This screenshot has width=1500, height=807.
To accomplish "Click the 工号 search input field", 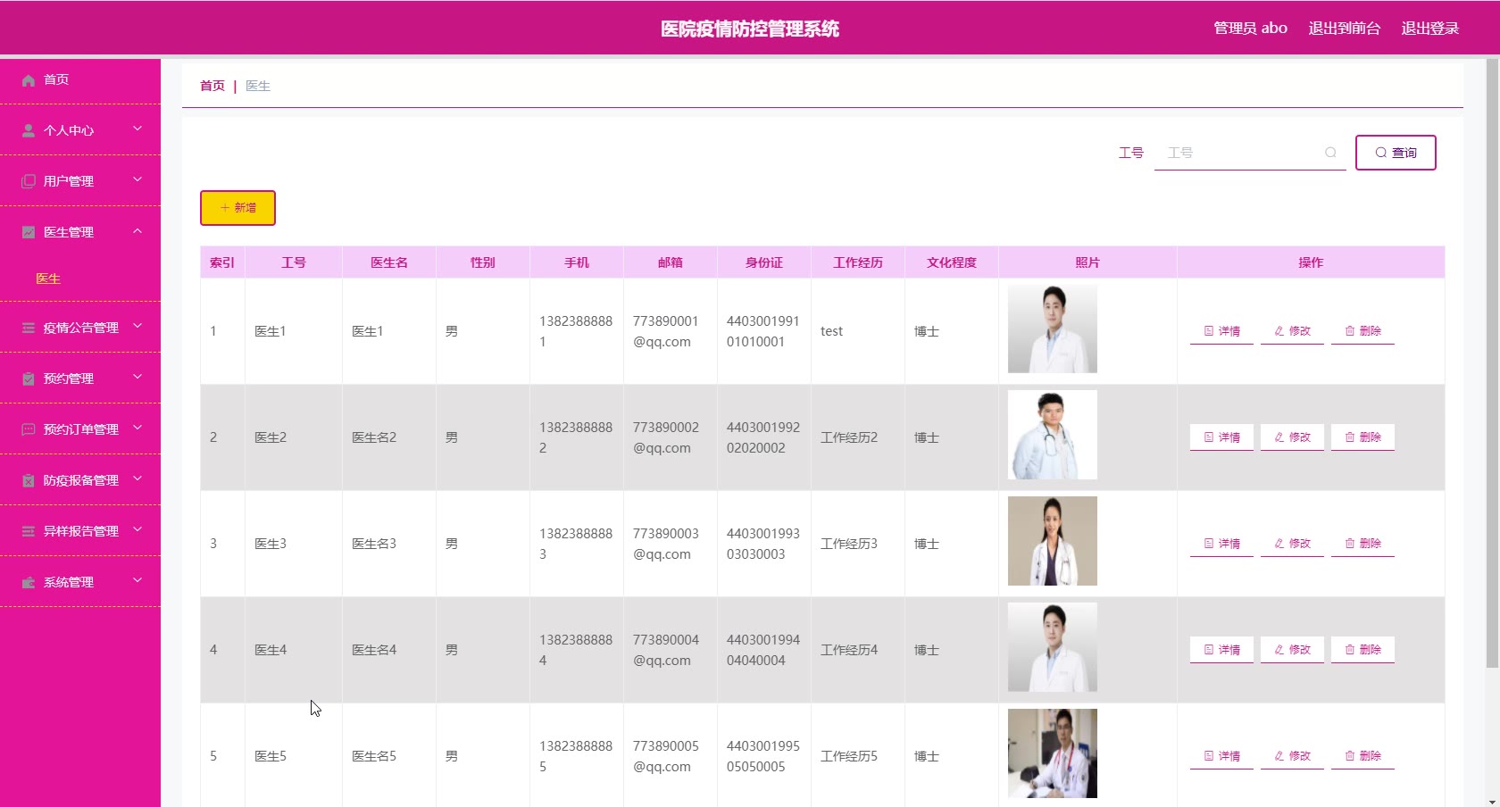I will (1250, 153).
